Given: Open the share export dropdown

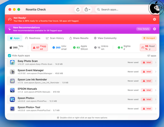Looking at the screenshot, I should [87, 9].
